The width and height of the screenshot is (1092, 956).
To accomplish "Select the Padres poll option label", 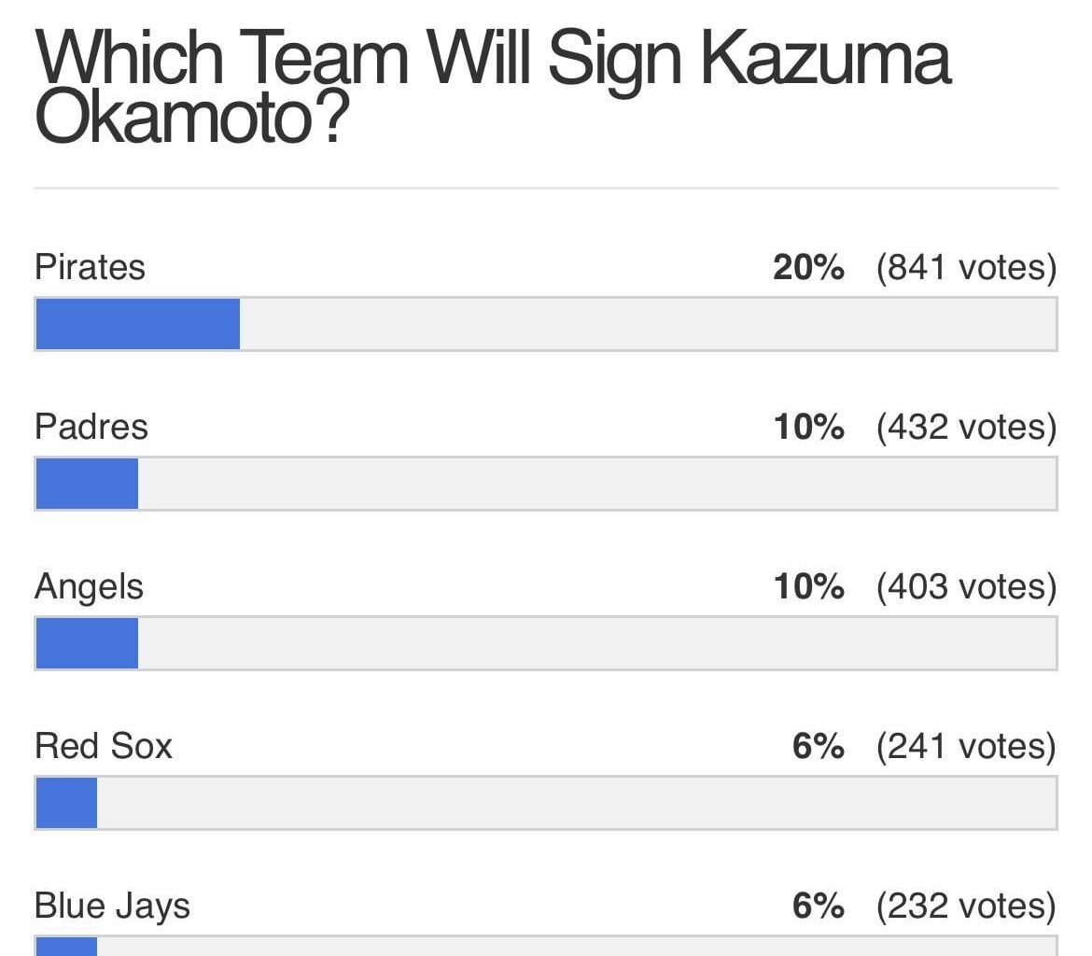I will (91, 427).
